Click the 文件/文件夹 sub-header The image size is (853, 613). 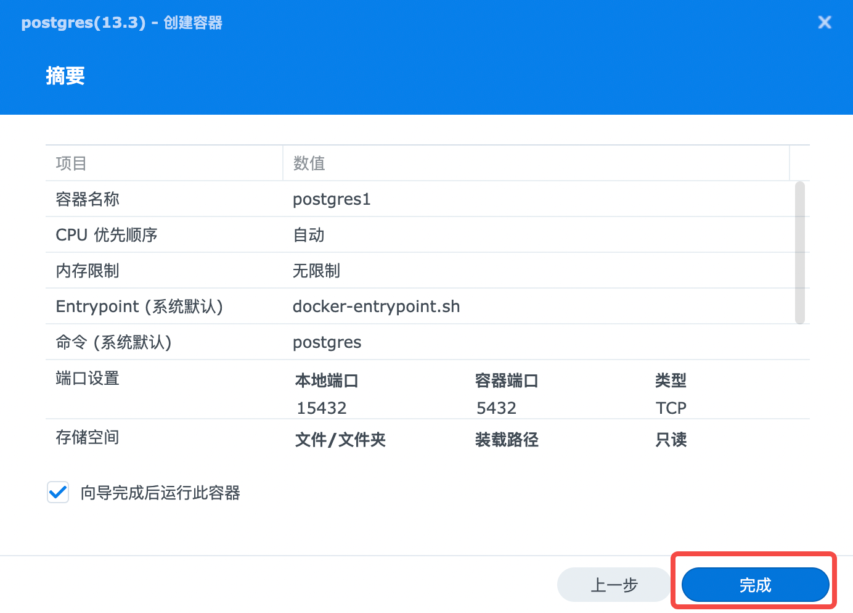tap(340, 440)
